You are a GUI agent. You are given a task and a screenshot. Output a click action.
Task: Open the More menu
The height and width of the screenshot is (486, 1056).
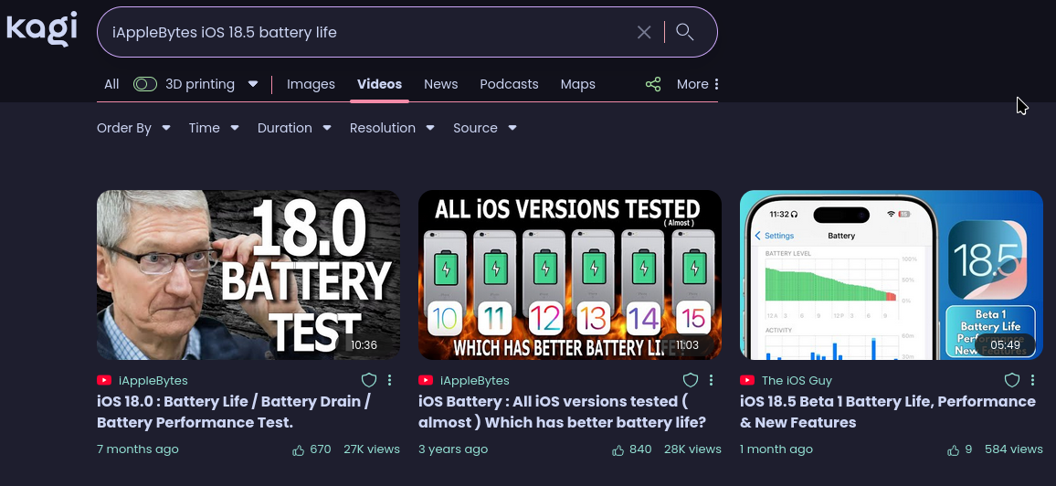click(698, 84)
